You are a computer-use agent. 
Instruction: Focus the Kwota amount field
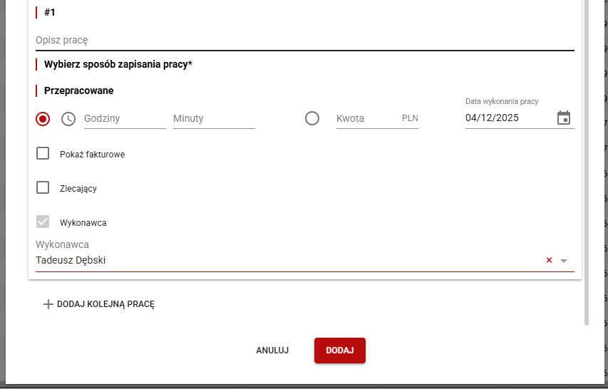365,119
